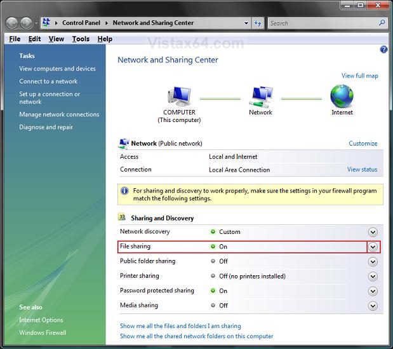Image resolution: width=393 pixels, height=349 pixels.
Task: Click the 'Custom' network discovery status
Action: [230, 232]
